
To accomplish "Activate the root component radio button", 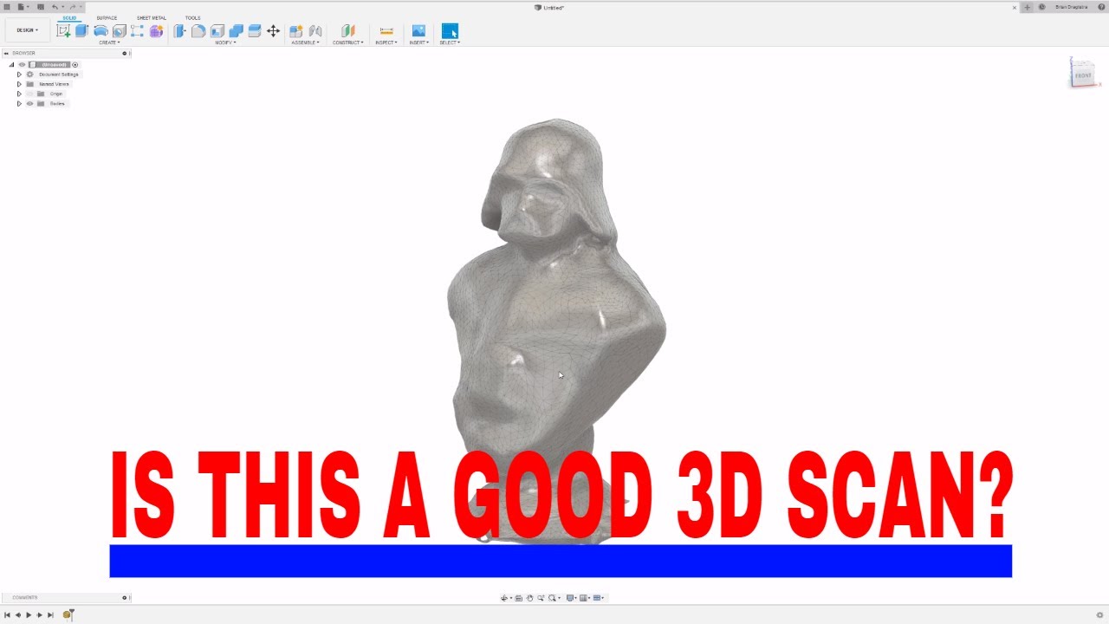I will click(x=75, y=65).
